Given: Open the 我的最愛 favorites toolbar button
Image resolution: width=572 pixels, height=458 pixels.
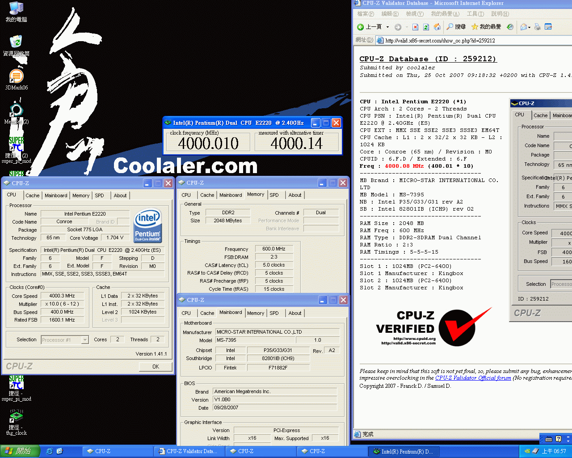Looking at the screenshot, I should (x=486, y=27).
